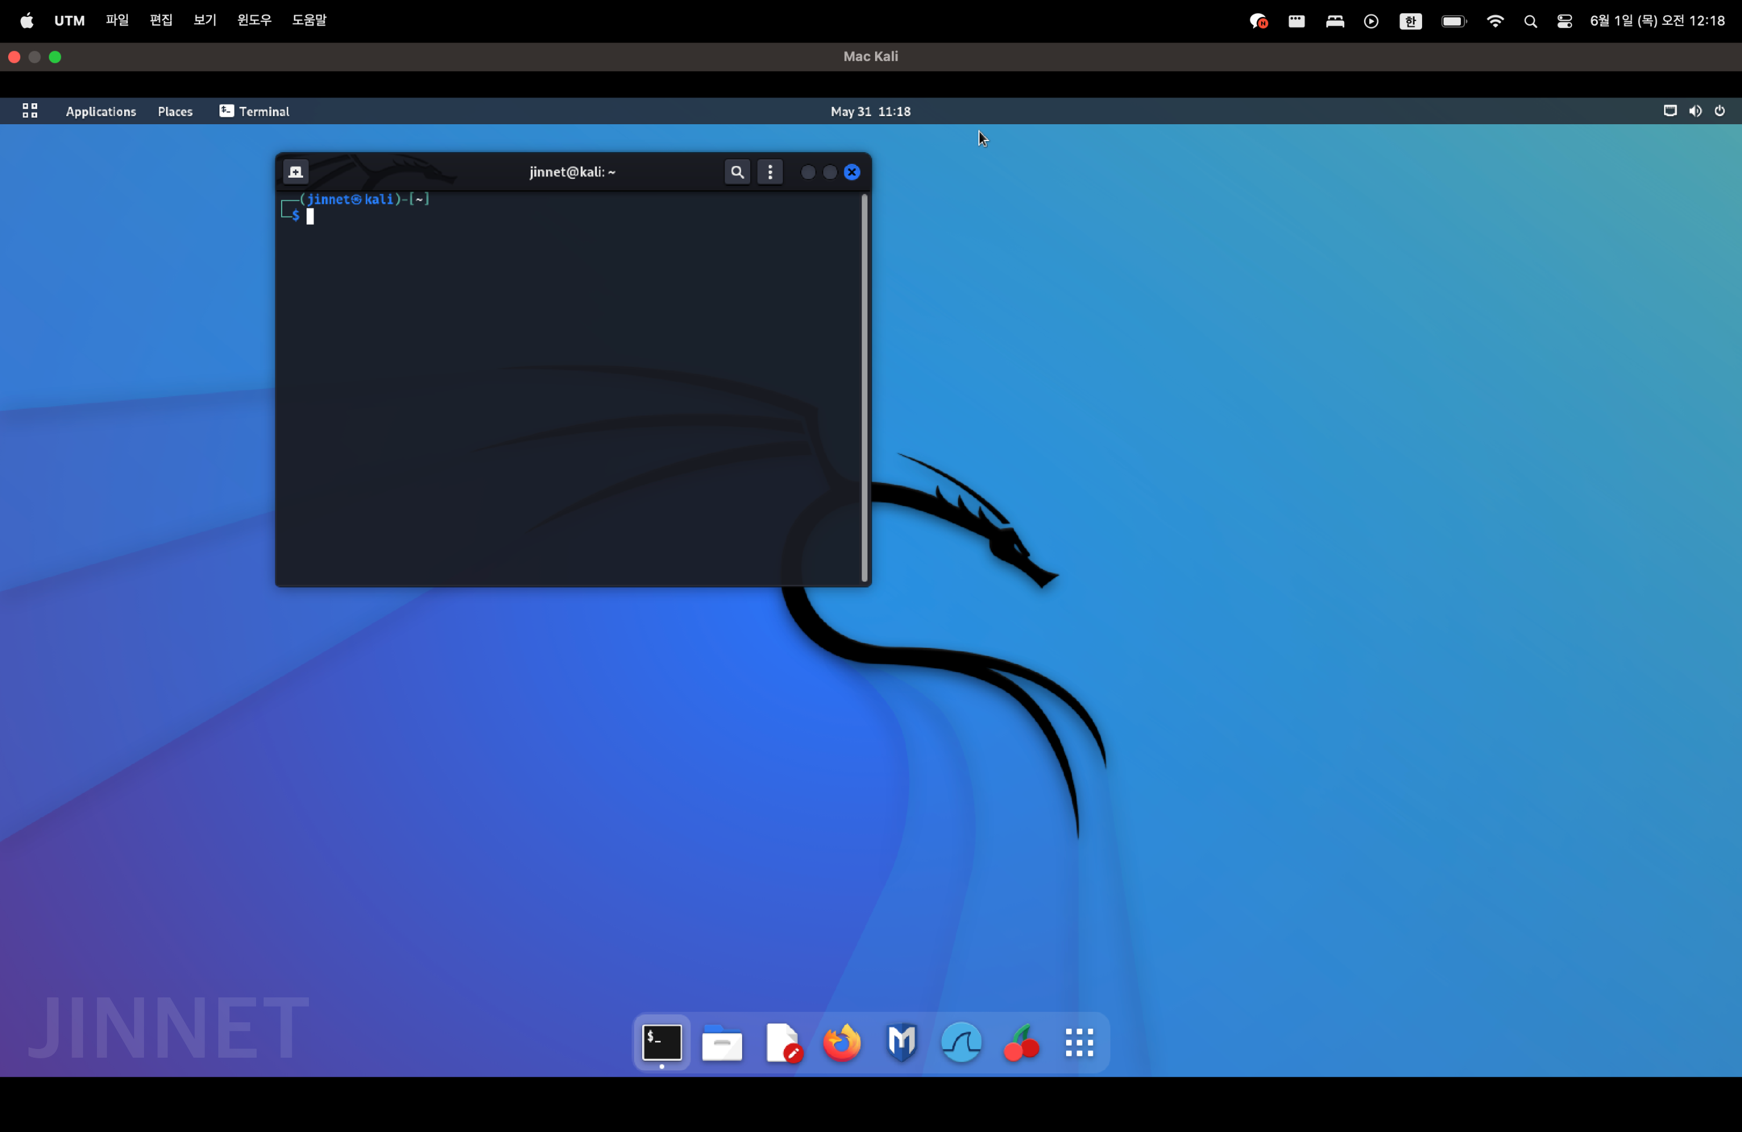Launch the text editor dock icon

[x=782, y=1042]
